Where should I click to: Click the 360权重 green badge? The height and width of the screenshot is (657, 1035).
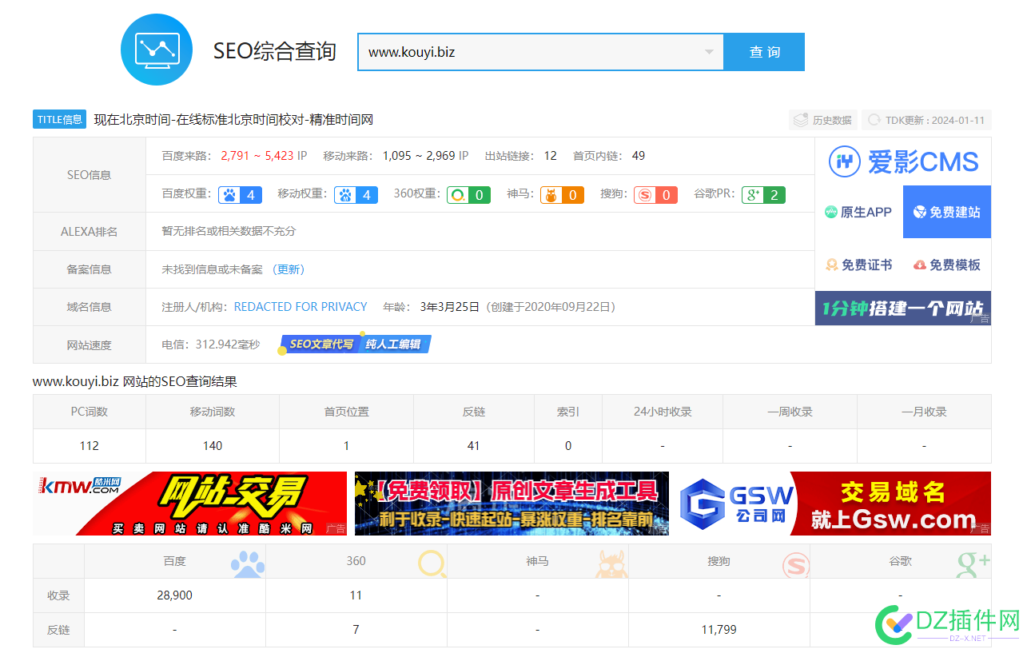click(x=468, y=194)
